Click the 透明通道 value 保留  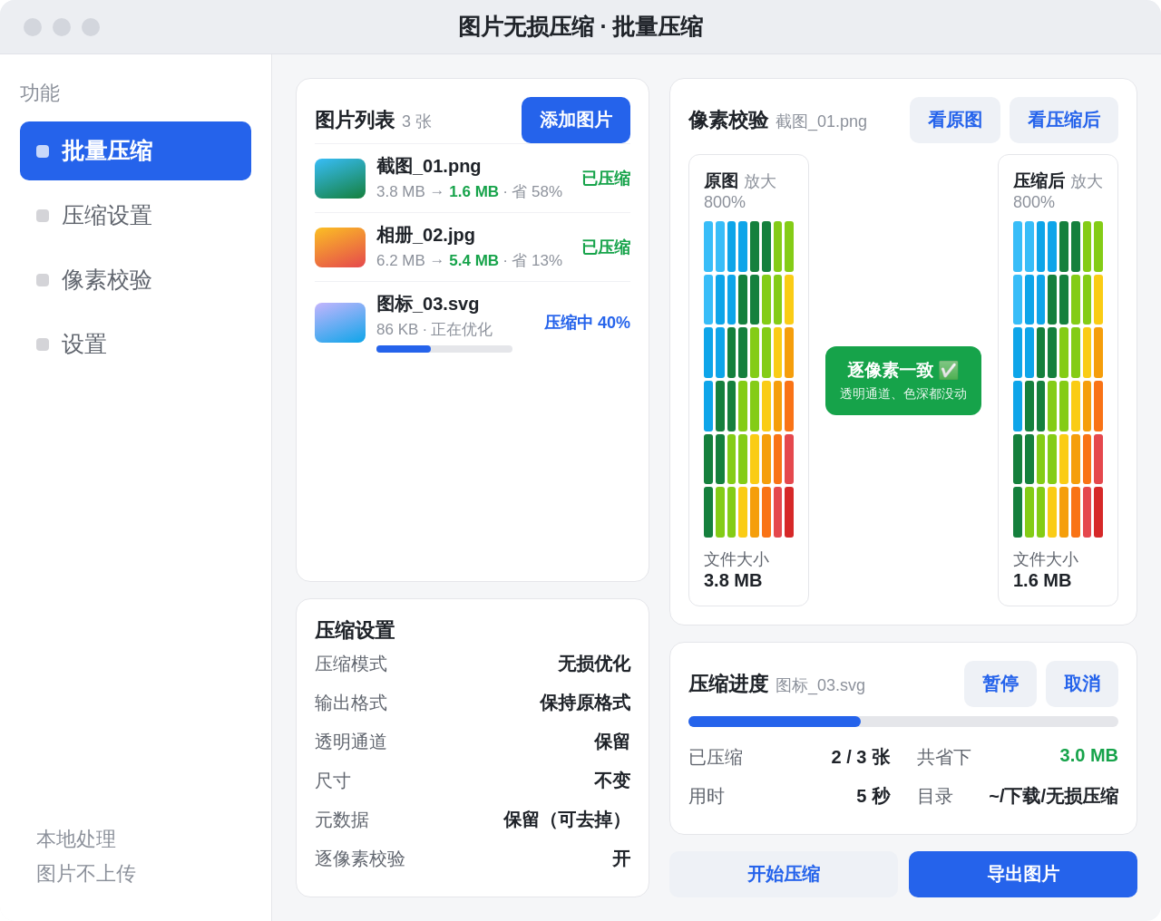tap(612, 742)
